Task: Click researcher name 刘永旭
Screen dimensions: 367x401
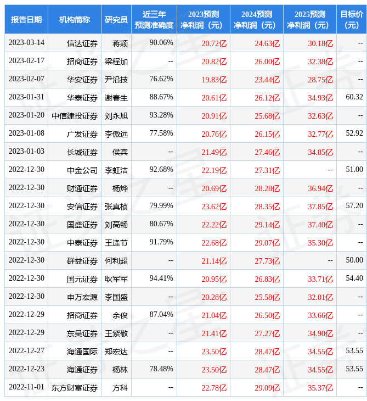Action: coord(116,116)
